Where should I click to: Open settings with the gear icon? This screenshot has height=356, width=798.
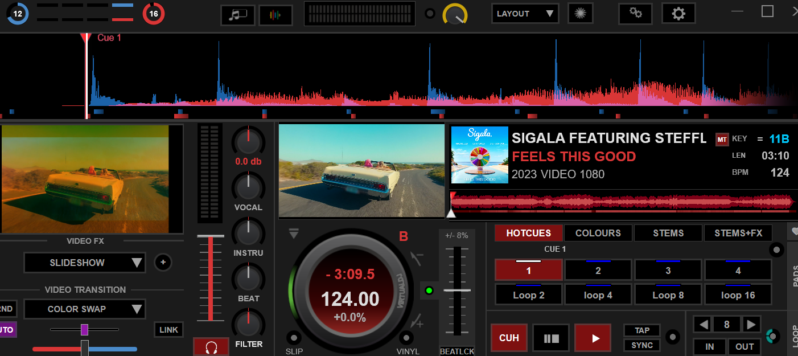click(x=678, y=14)
